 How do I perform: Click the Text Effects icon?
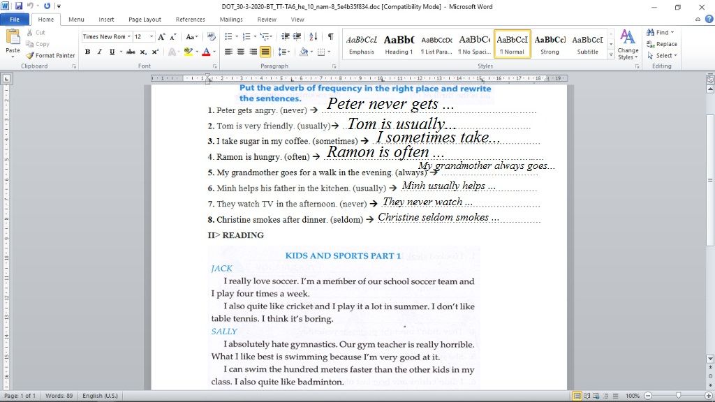coord(172,52)
